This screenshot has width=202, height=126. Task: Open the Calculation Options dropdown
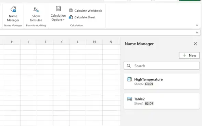click(x=58, y=14)
